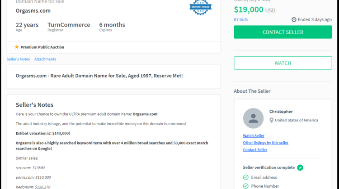Click the $19,000 price amount

(x=249, y=9)
